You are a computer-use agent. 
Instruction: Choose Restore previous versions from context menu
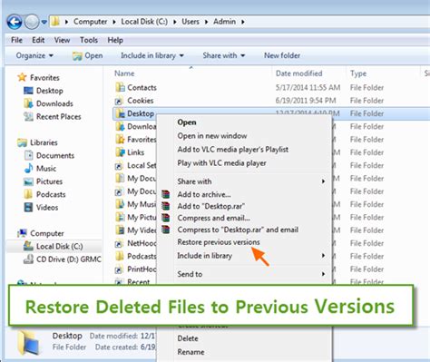219,242
